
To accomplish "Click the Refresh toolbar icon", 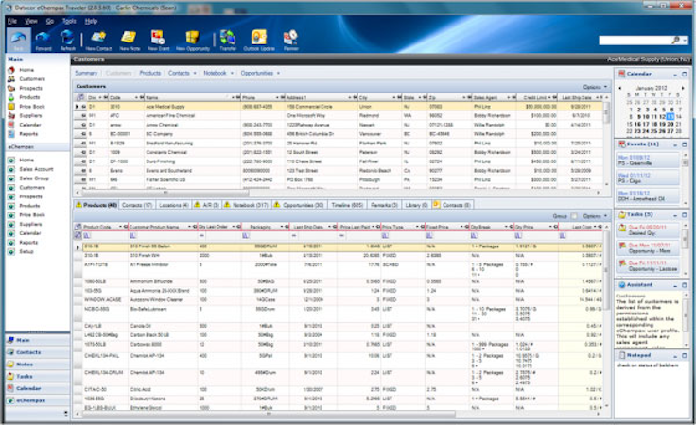I will [x=67, y=38].
